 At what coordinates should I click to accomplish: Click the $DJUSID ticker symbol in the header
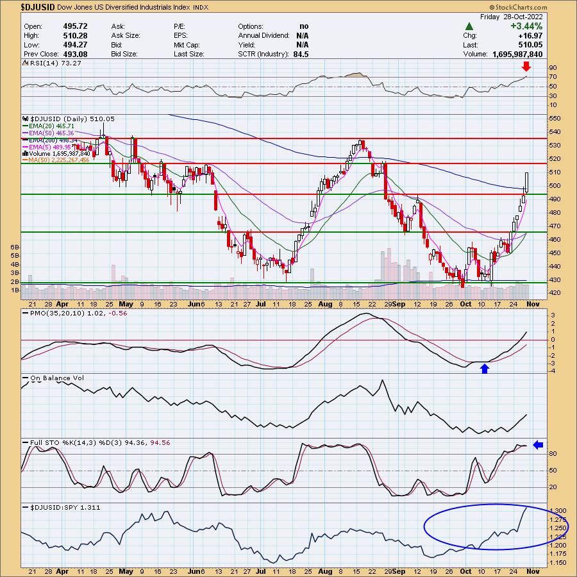pyautogui.click(x=37, y=6)
